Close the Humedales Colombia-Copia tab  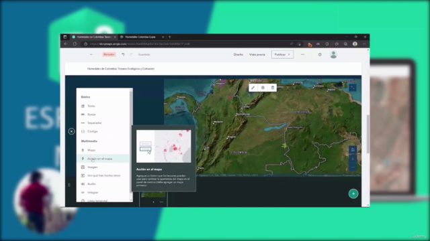pyautogui.click(x=163, y=37)
